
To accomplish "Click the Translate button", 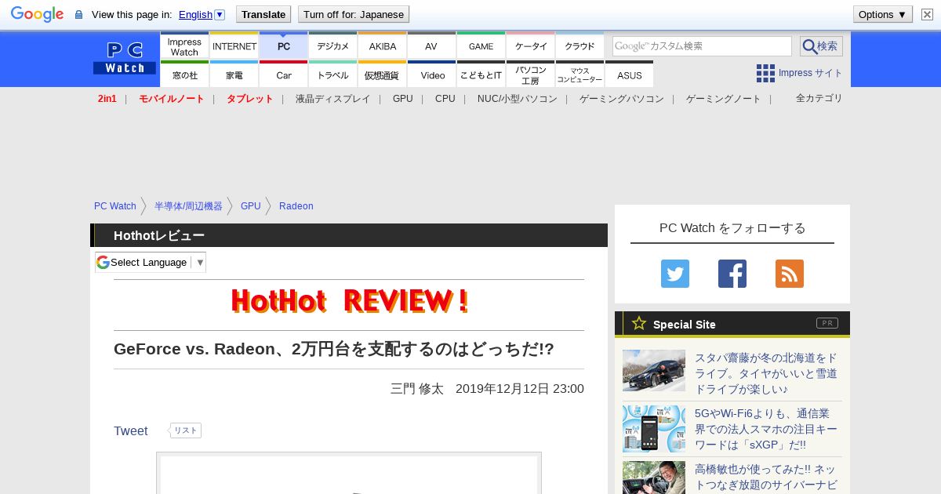I will coord(263,14).
